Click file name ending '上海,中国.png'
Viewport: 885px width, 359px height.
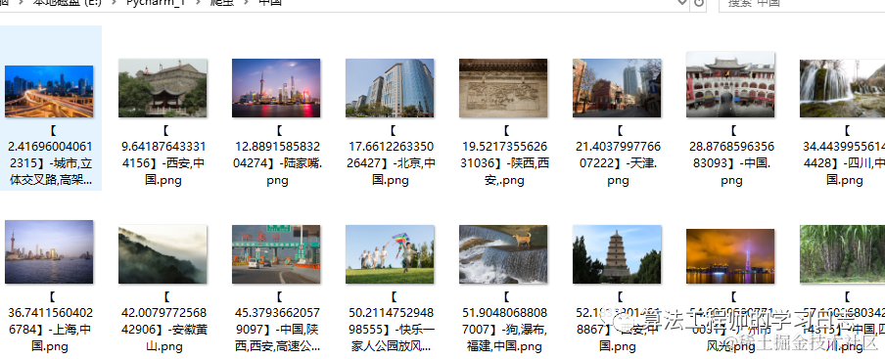click(51, 321)
